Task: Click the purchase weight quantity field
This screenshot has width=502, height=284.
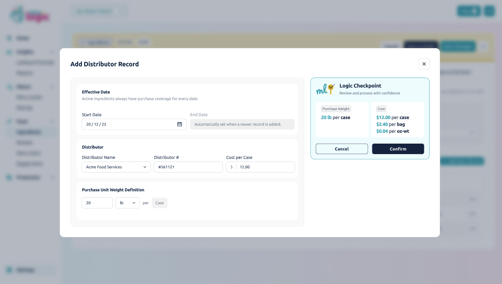Action: 97,203
